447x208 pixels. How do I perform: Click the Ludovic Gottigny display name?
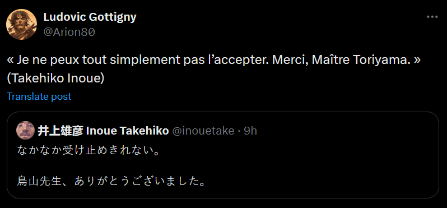click(x=90, y=17)
